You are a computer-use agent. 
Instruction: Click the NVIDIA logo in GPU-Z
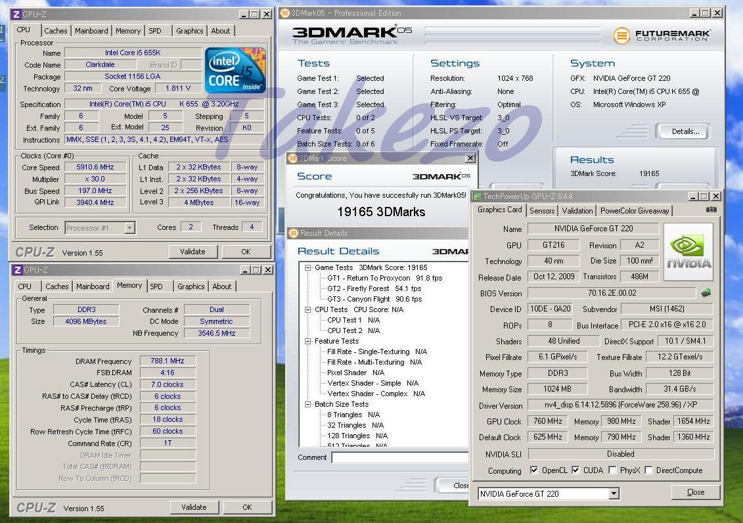[x=688, y=252]
